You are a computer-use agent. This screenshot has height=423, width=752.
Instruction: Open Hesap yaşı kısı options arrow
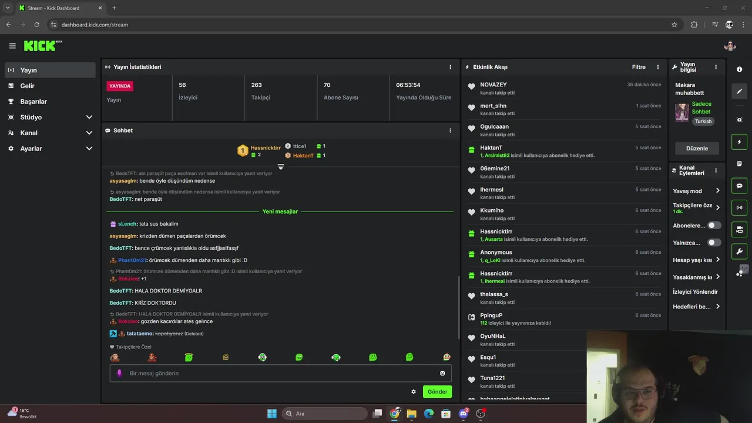click(x=718, y=260)
